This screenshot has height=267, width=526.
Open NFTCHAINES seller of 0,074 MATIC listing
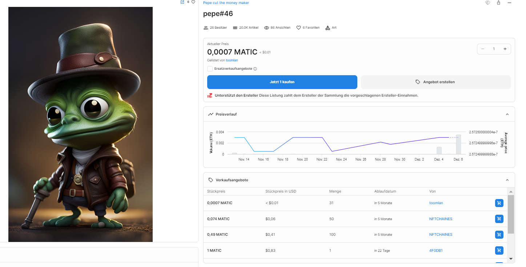tap(441, 219)
